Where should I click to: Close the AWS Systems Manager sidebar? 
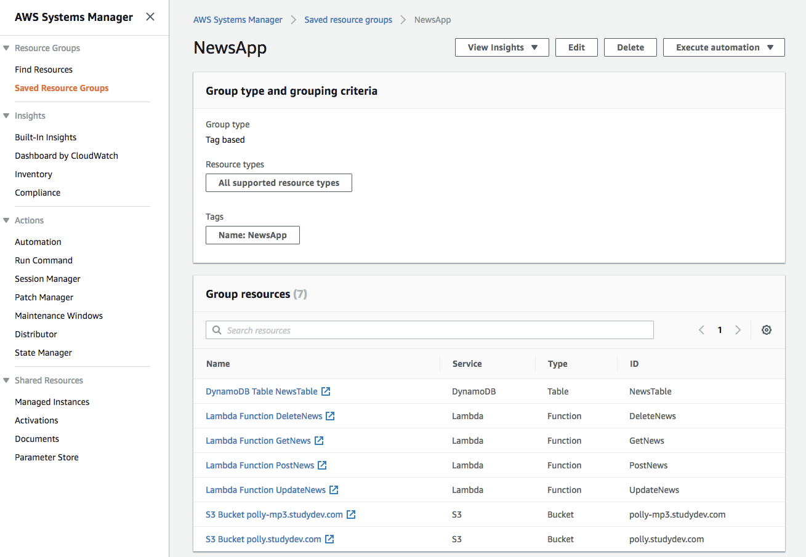point(150,17)
